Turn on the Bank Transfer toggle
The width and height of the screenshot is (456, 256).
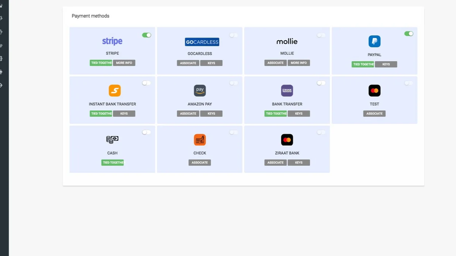(x=321, y=83)
